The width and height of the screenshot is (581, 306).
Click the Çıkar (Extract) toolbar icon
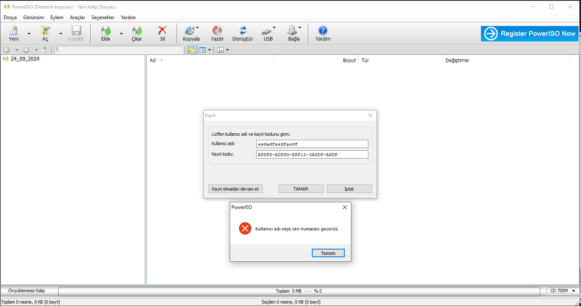click(x=137, y=33)
